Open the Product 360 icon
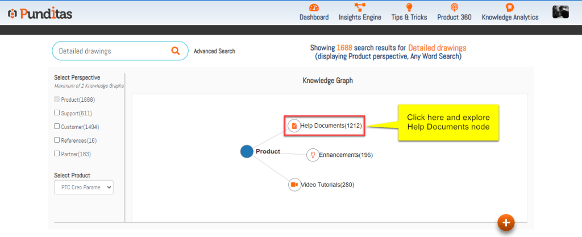 pyautogui.click(x=454, y=7)
